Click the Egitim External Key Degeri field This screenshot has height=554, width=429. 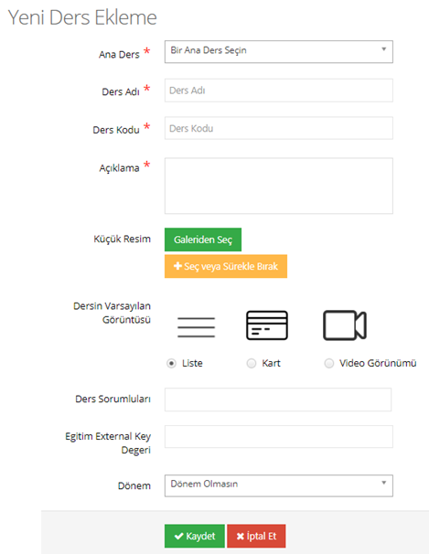tap(278, 437)
